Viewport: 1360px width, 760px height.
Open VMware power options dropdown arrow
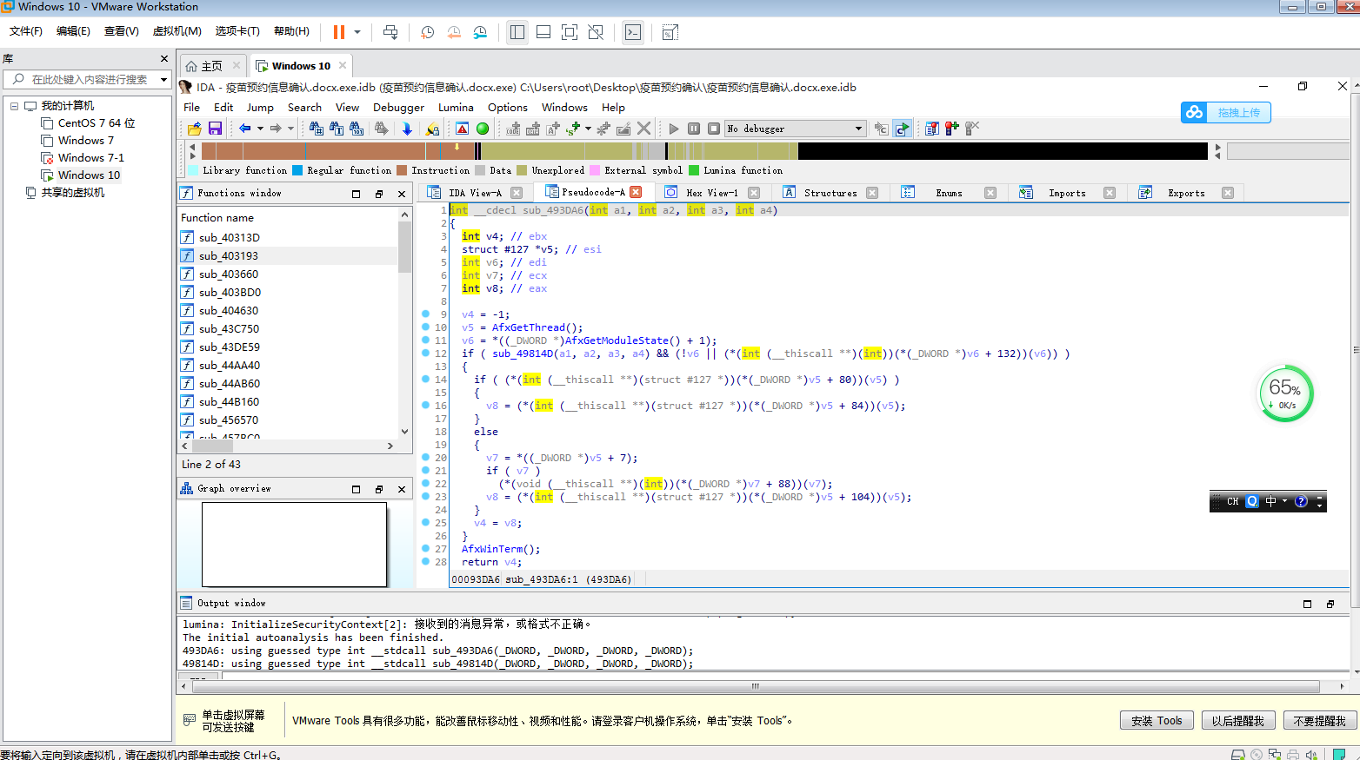point(357,32)
